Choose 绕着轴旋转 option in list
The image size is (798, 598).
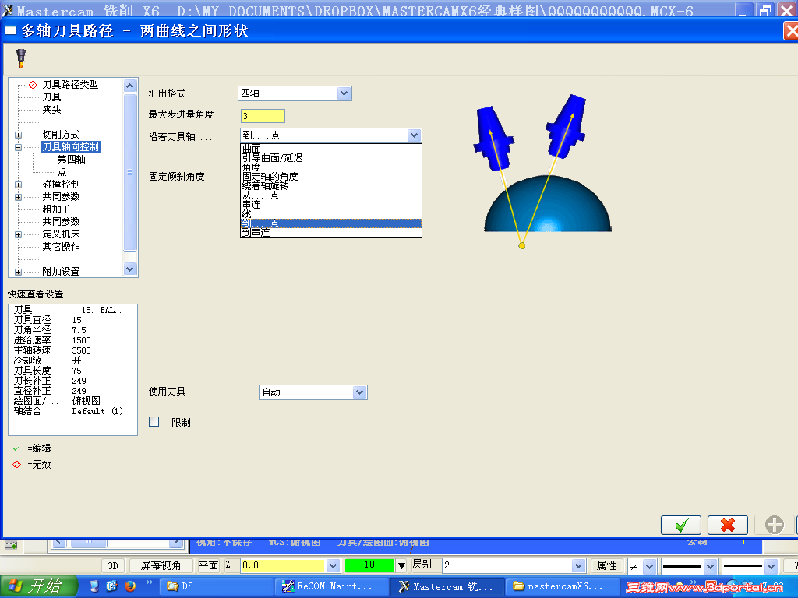[x=330, y=185]
